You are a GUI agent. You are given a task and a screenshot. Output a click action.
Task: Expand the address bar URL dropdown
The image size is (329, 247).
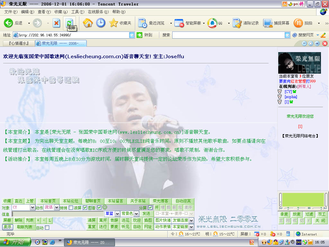[x=132, y=35]
